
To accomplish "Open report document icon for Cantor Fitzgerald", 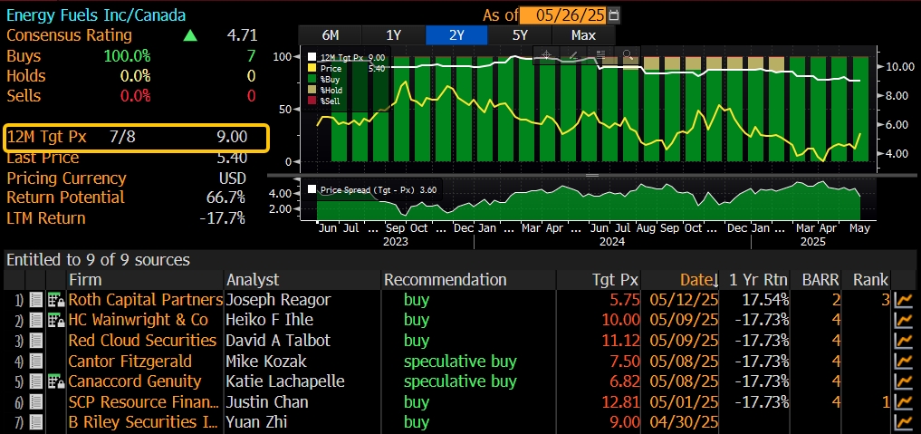I will click(35, 362).
